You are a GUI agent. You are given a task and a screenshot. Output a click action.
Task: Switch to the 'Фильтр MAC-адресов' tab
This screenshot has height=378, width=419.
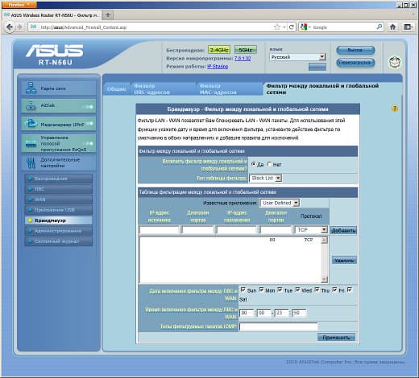click(x=230, y=89)
